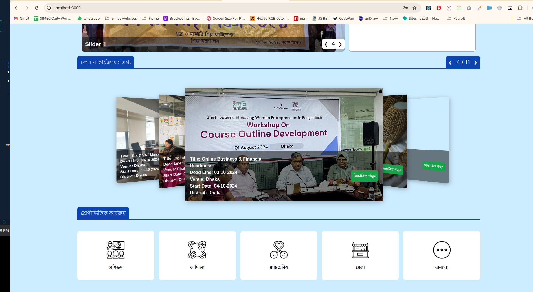Image resolution: width=533 pixels, height=292 pixels.
Task: Click Start Date: 04-10-2024 on center slide
Action: (213, 186)
